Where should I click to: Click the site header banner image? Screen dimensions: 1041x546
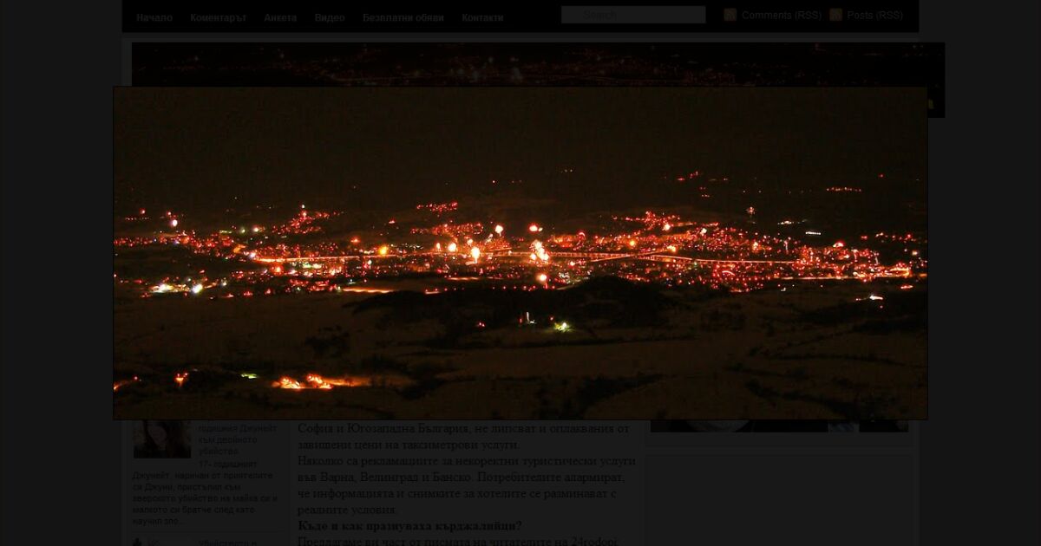(538, 65)
